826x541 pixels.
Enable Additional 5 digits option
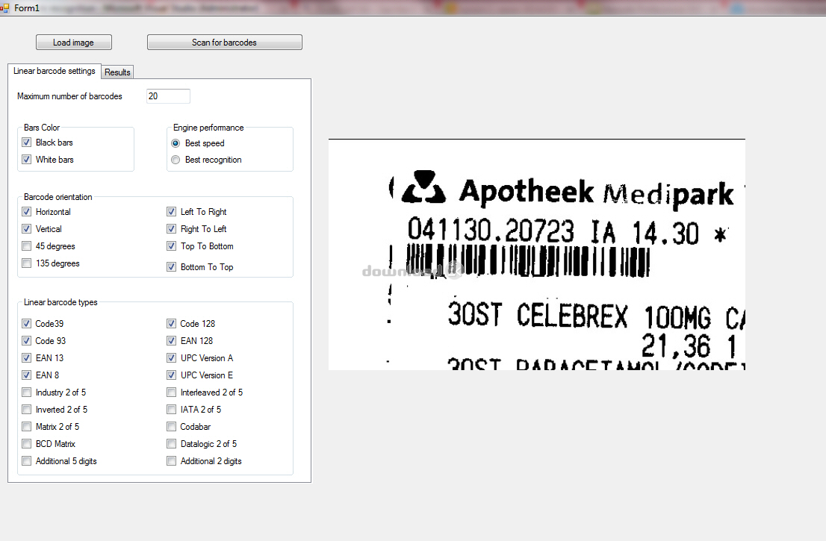click(x=27, y=461)
